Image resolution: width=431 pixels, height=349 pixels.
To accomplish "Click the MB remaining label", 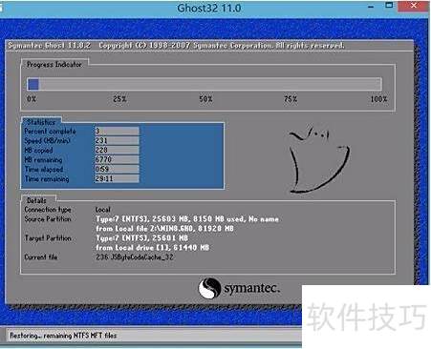I will pos(43,159).
